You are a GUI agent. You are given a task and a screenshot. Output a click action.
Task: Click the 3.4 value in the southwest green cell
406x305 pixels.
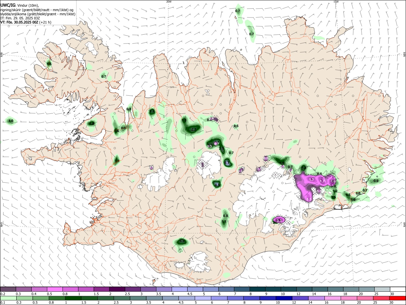182,241
